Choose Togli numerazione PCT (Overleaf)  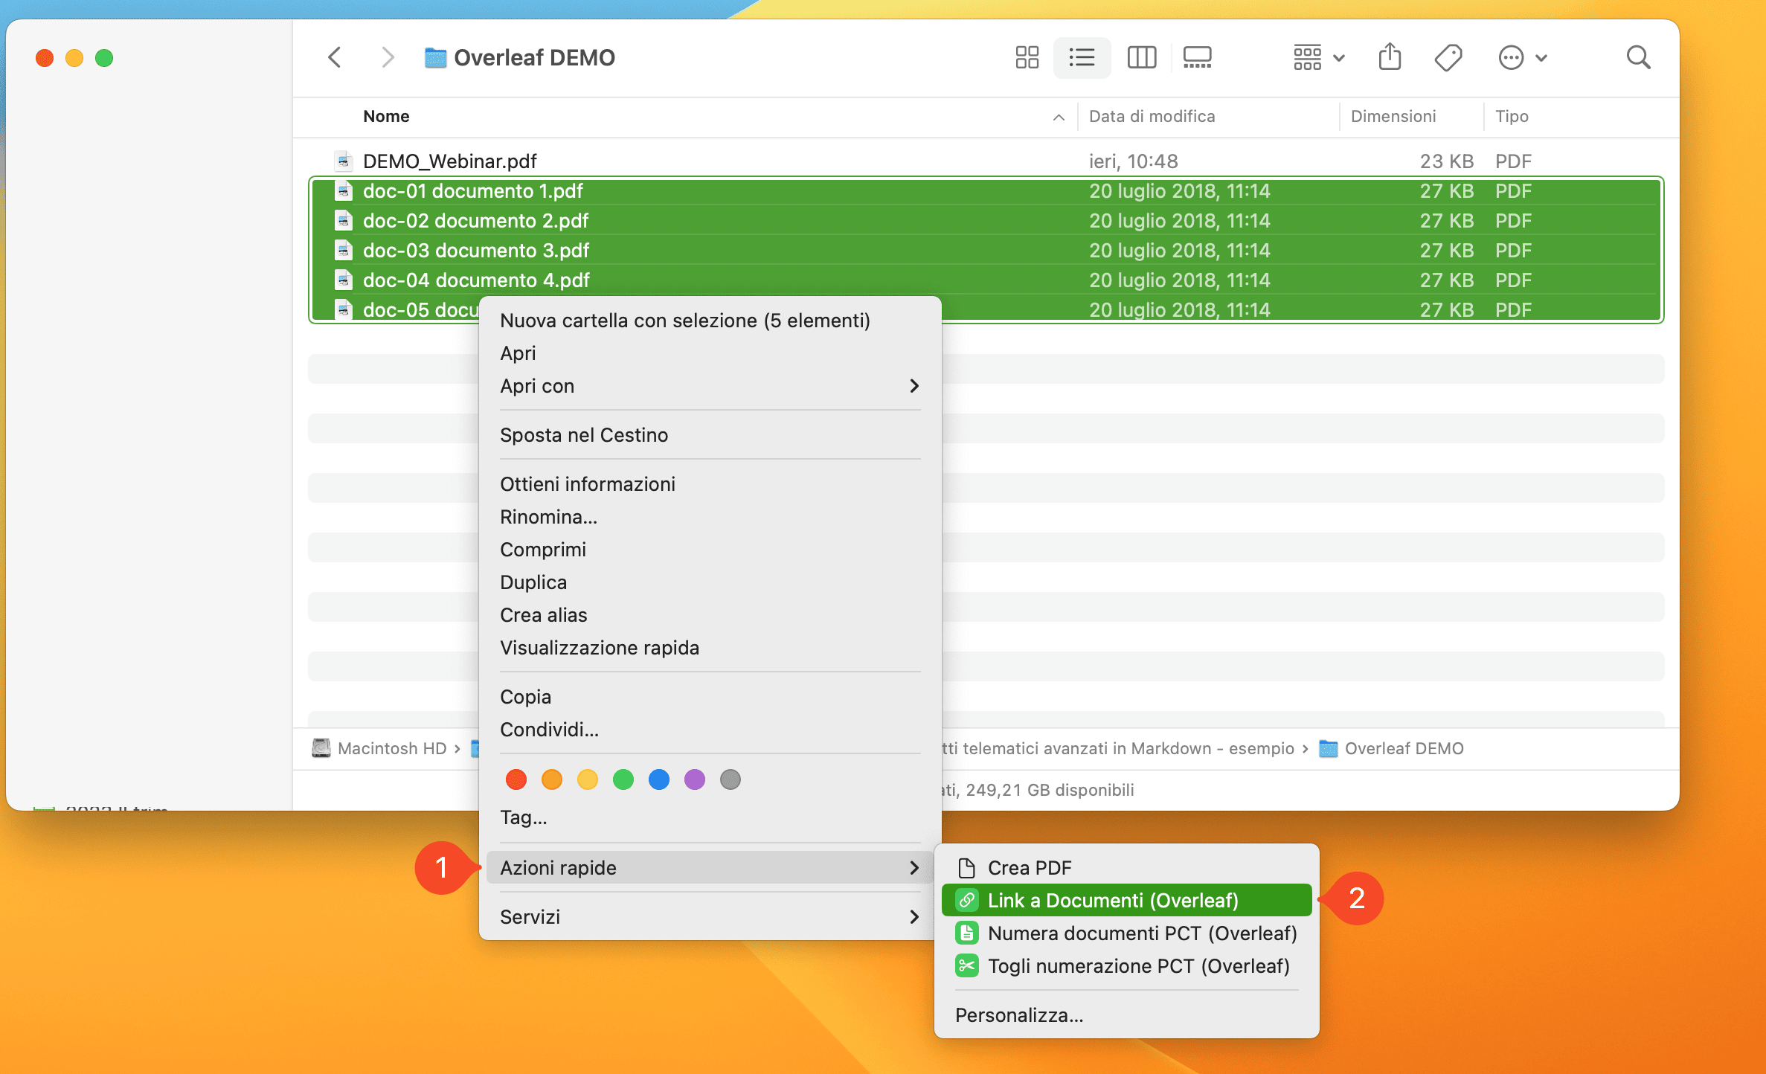1126,966
